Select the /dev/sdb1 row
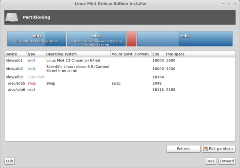The image size is (240, 168). pos(120,60)
